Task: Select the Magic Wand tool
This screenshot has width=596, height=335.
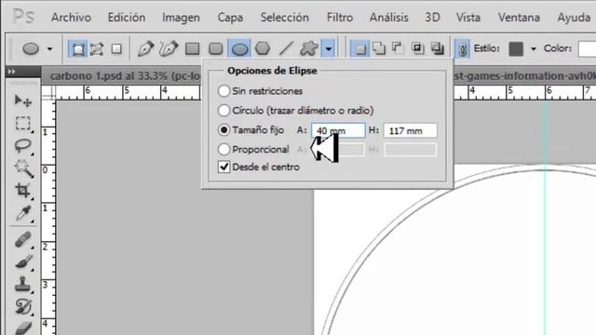Action: 23,168
